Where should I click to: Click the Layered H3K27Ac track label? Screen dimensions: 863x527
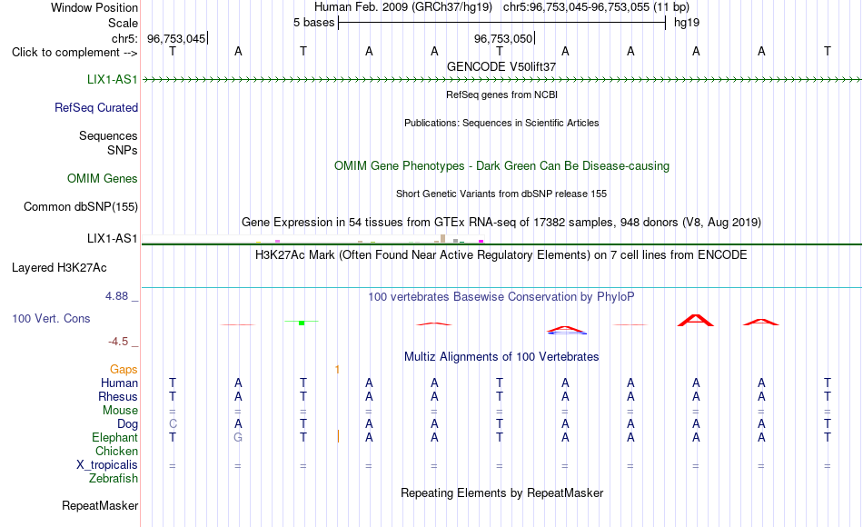[59, 268]
